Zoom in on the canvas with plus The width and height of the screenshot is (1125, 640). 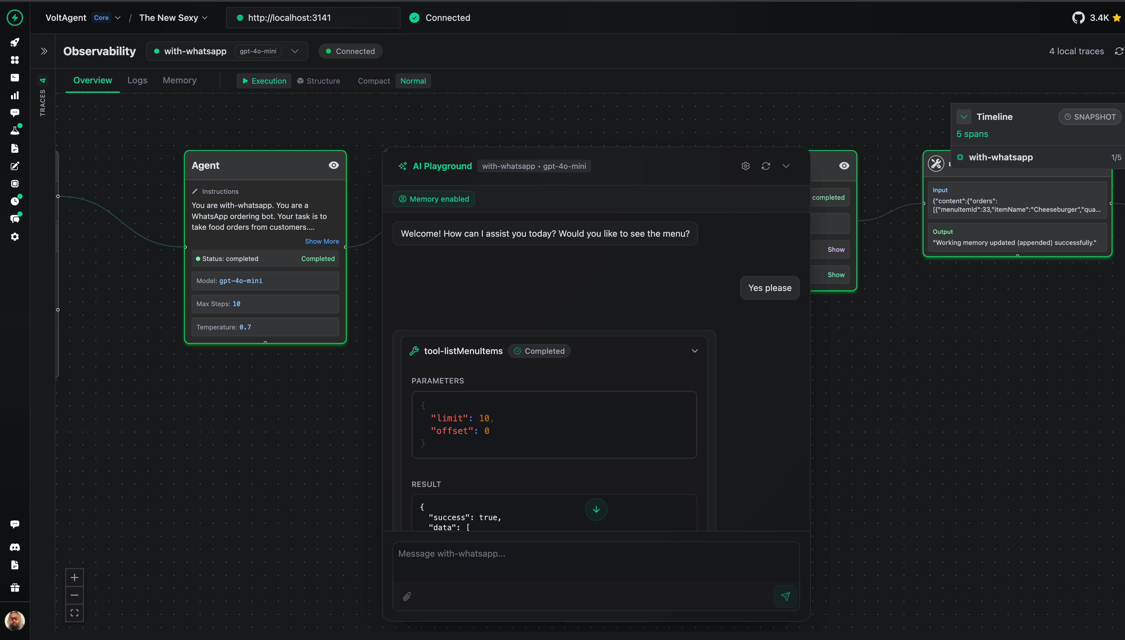click(74, 578)
